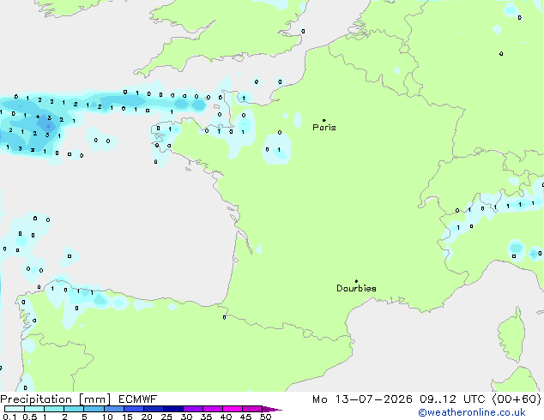Click the legend label '35'
This screenshot has width=544, height=420.
coord(206,417)
